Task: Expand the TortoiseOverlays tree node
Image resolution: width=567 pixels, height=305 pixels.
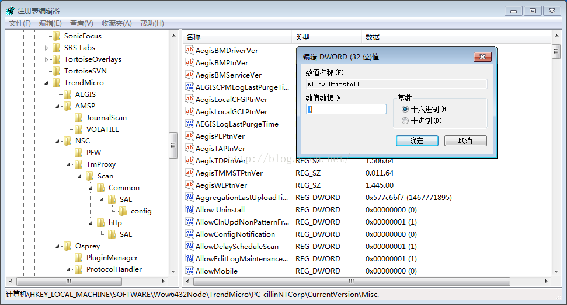Action: (x=46, y=59)
